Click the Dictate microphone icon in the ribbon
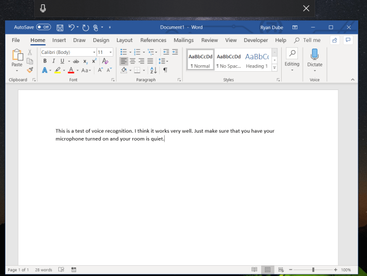Screen dimensions: 367x276 tap(315, 54)
